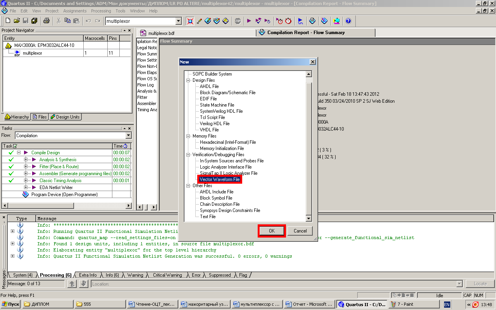Select Memory Initialization File
Image resolution: width=496 pixels, height=310 pixels.
pos(222,148)
